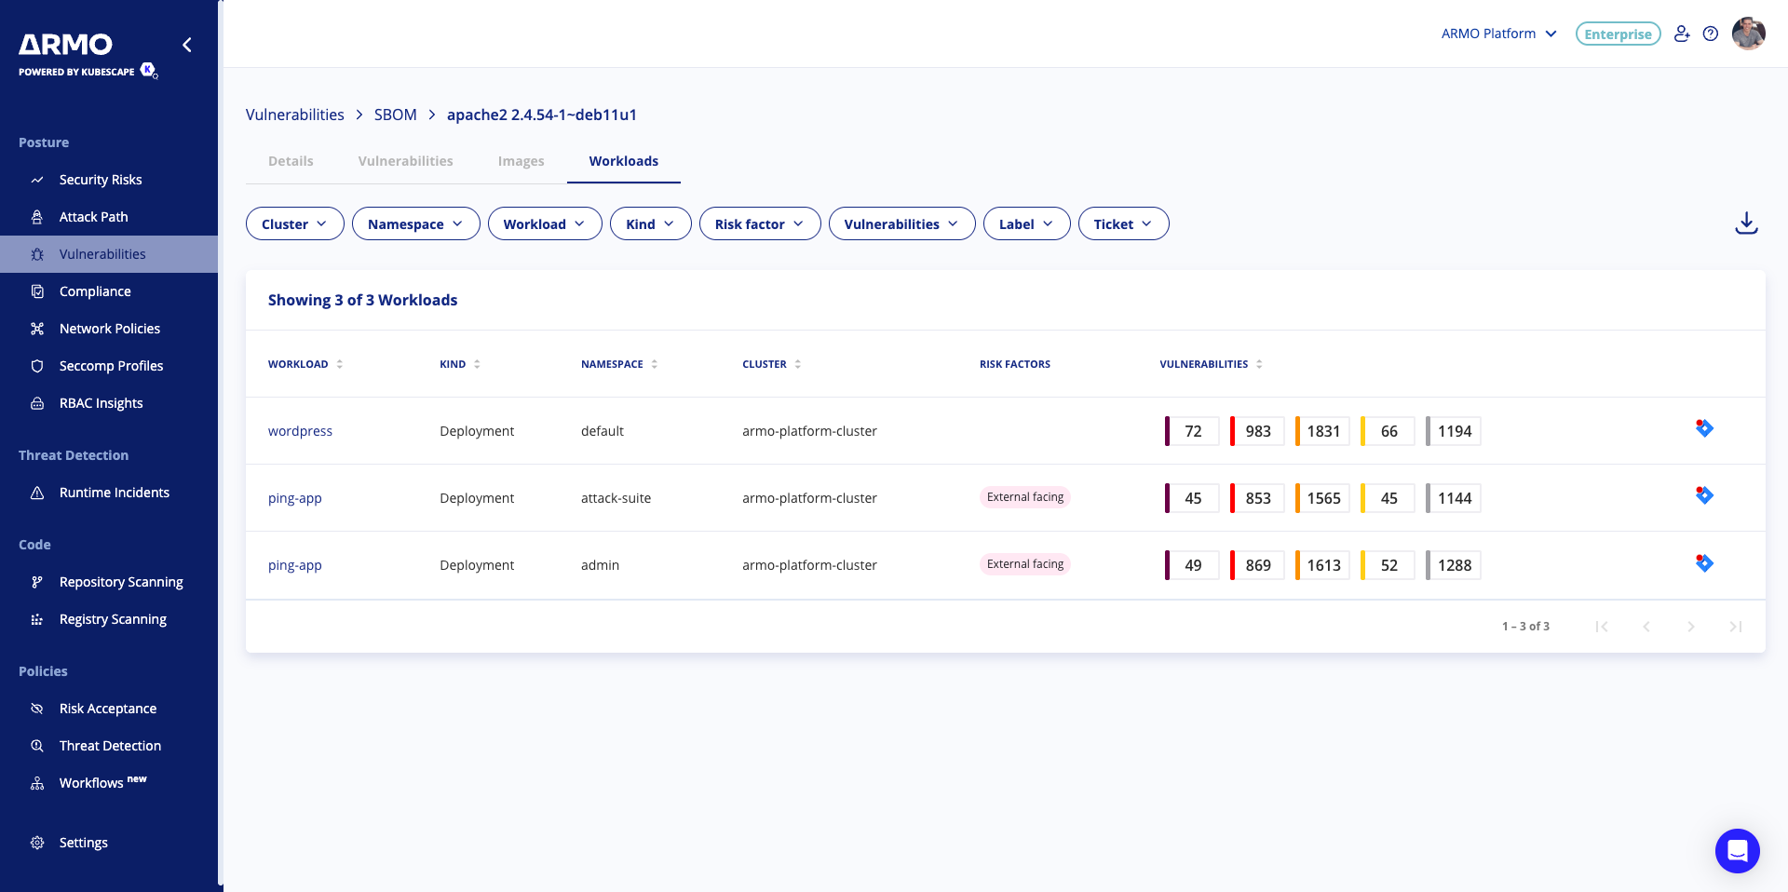Go to the first page of results
Screen dimensions: 1788x892
(1602, 627)
